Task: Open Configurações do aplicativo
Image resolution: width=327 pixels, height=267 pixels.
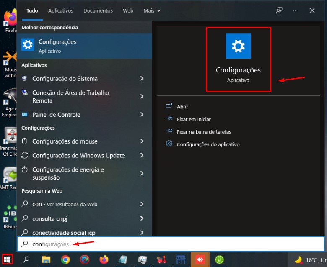Action: (x=208, y=144)
